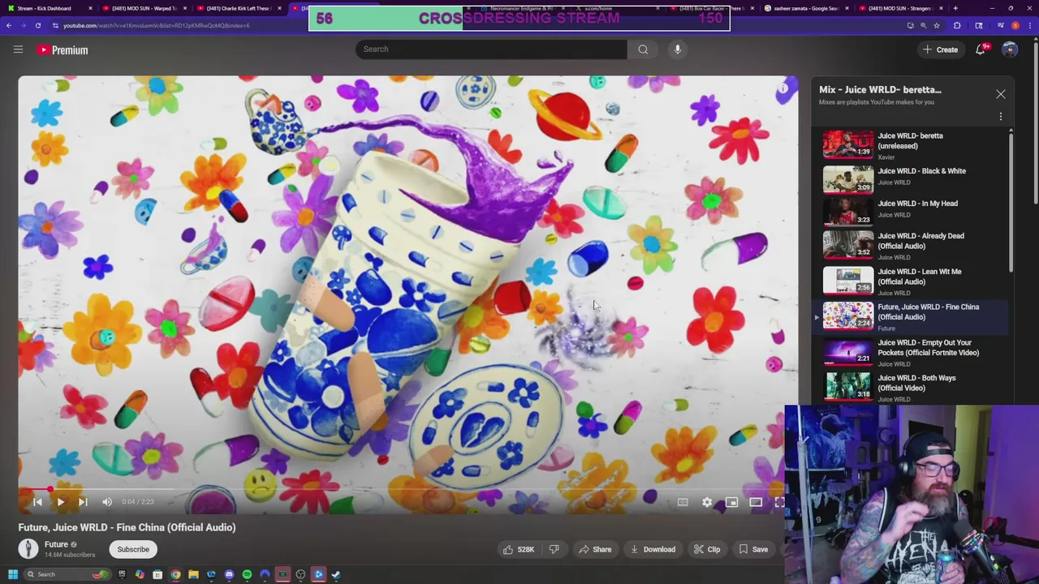Image resolution: width=1039 pixels, height=584 pixels.
Task: Like the video with 528K likes
Action: pos(518,549)
